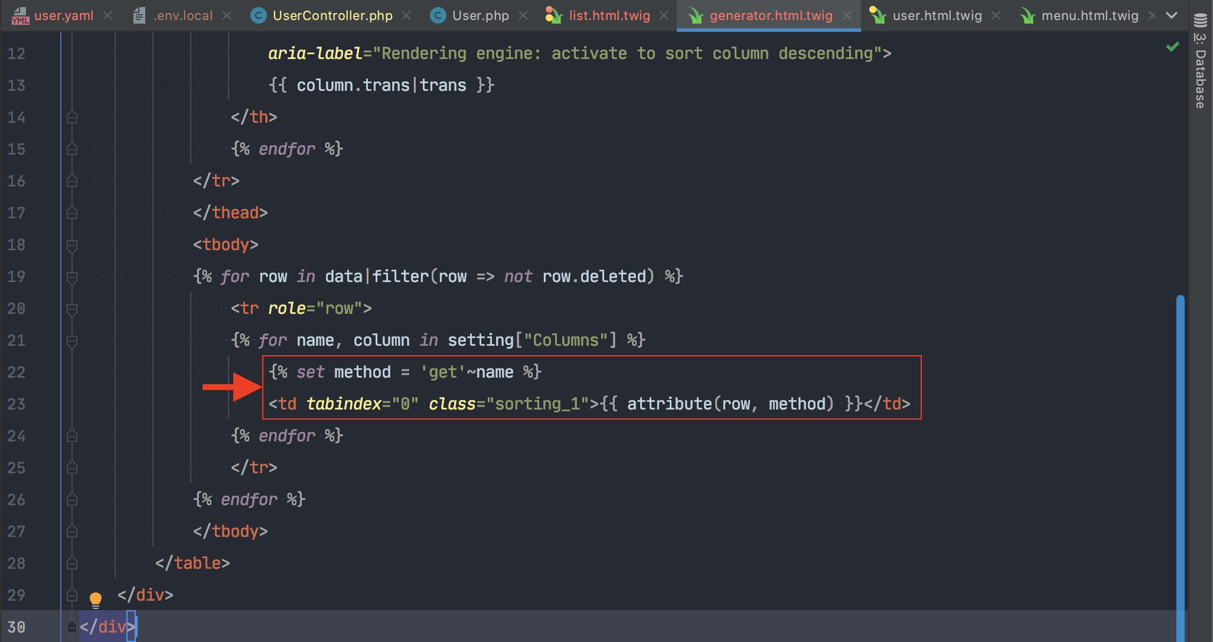Click the closing '</thead>' tag
Image resolution: width=1213 pixels, height=642 pixels.
(230, 213)
